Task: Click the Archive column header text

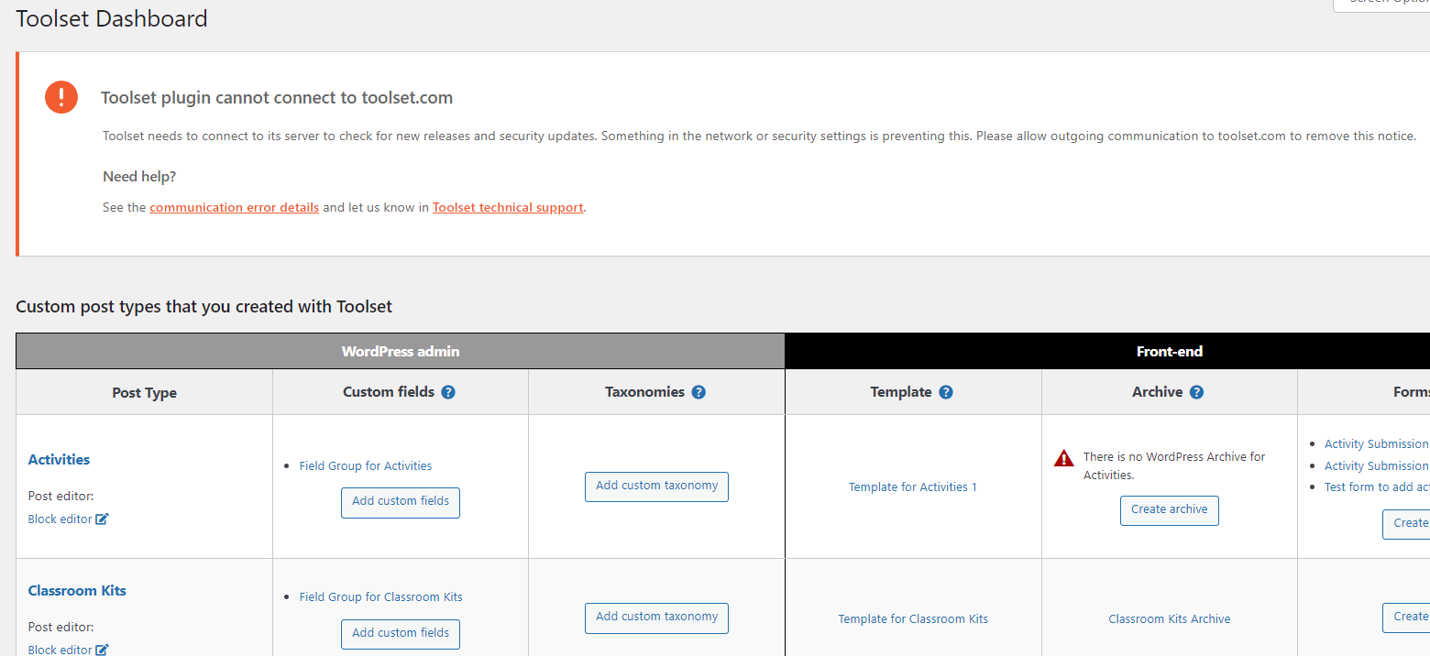Action: point(1157,392)
